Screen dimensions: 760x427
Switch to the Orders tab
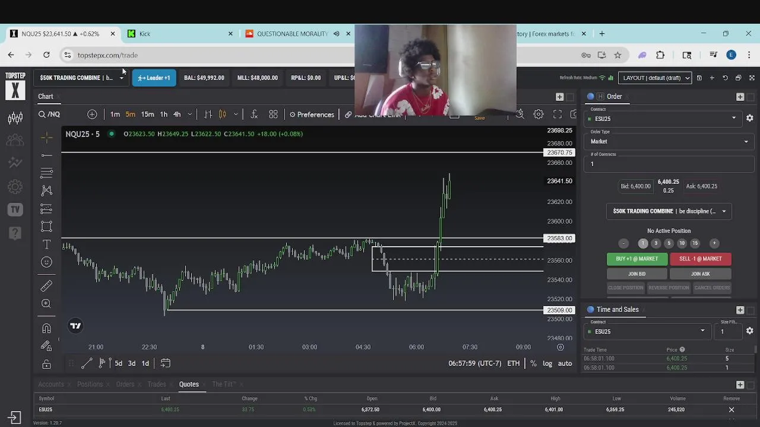pos(125,384)
